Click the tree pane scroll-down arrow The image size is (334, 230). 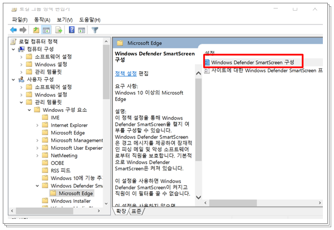point(106,204)
